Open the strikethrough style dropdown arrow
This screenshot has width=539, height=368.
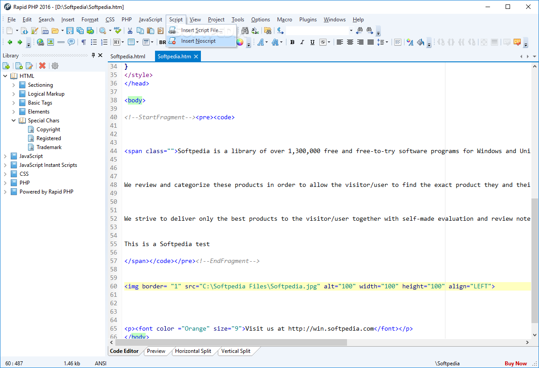pos(329,42)
